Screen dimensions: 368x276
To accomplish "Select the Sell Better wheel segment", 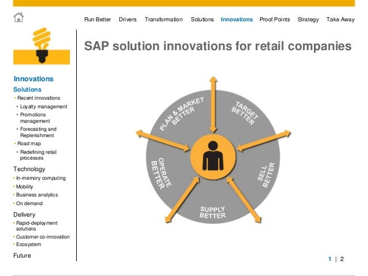I will point(266,175).
